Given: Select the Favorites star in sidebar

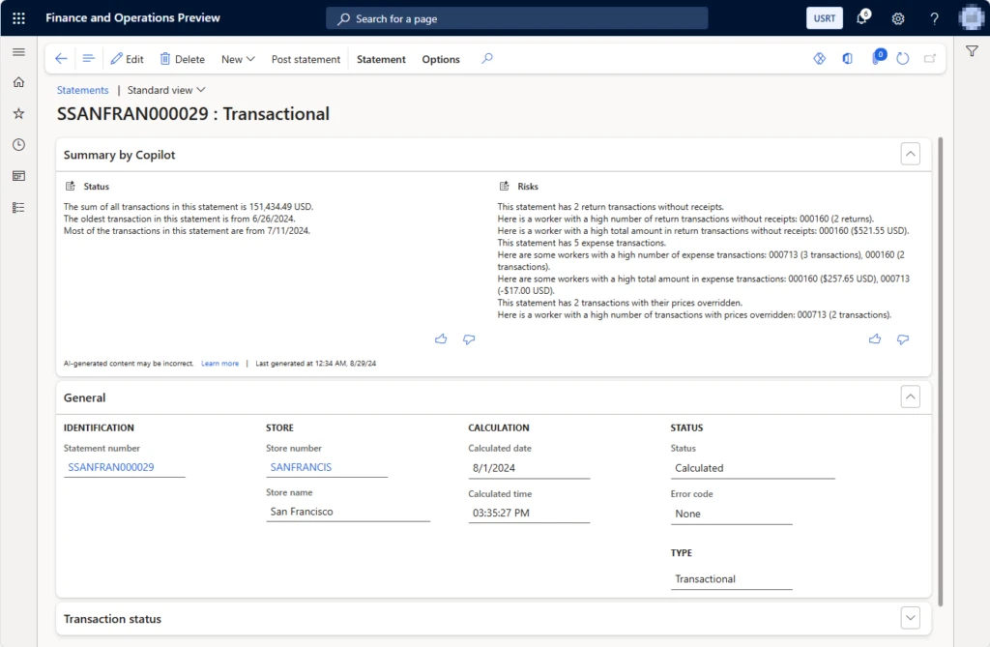Looking at the screenshot, I should 17,113.
